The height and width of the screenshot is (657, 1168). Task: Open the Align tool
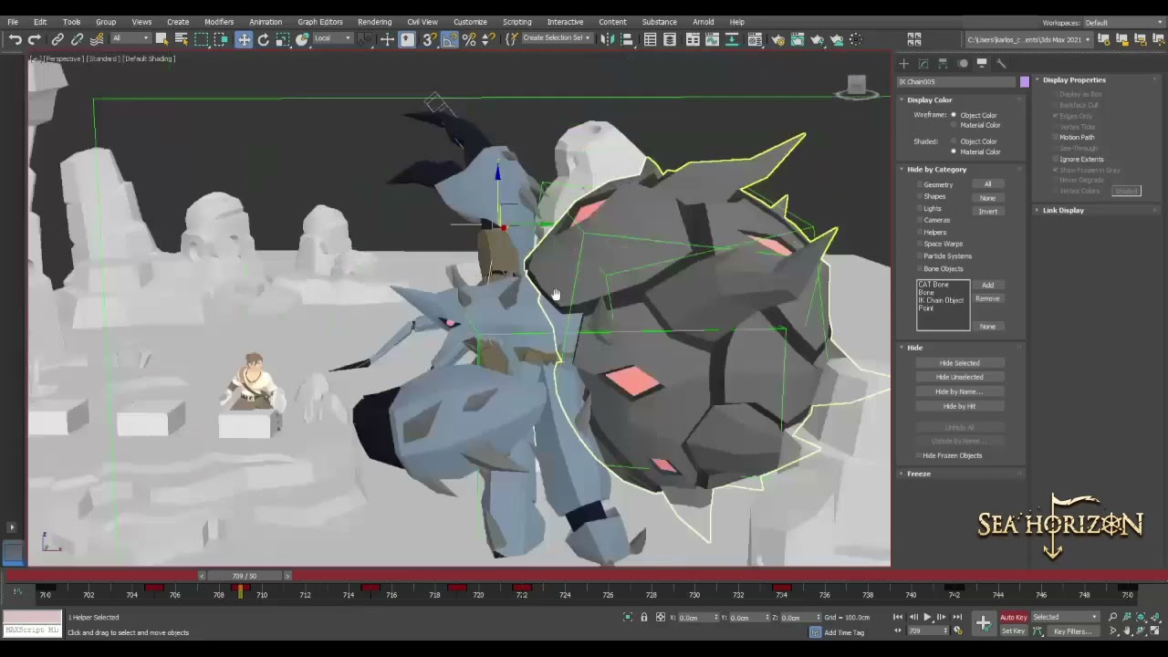tap(627, 39)
